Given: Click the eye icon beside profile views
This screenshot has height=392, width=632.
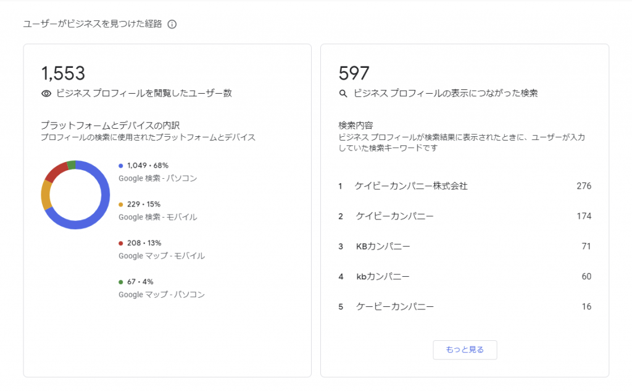Looking at the screenshot, I should click(x=46, y=93).
